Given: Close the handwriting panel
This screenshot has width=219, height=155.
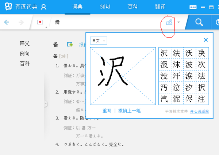Looking at the screenshot, I should [x=206, y=40].
